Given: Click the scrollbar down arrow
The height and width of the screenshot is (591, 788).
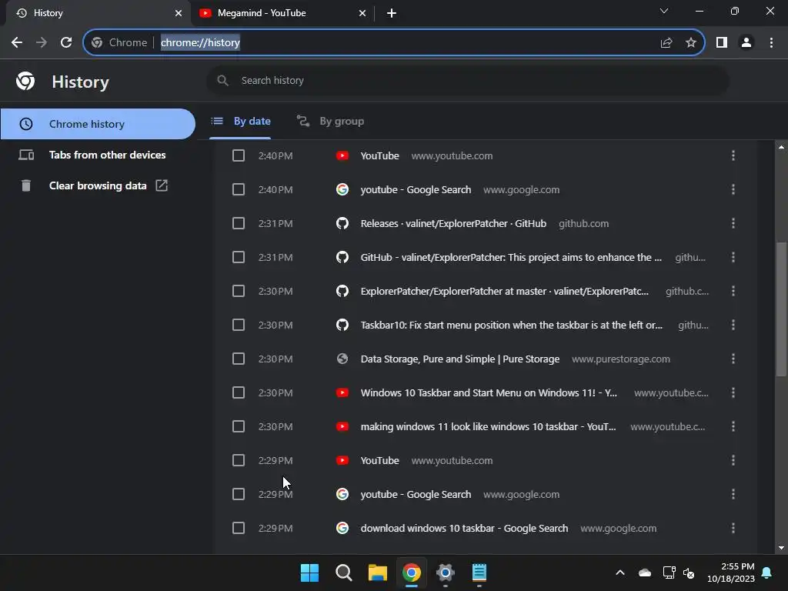Looking at the screenshot, I should [x=781, y=548].
